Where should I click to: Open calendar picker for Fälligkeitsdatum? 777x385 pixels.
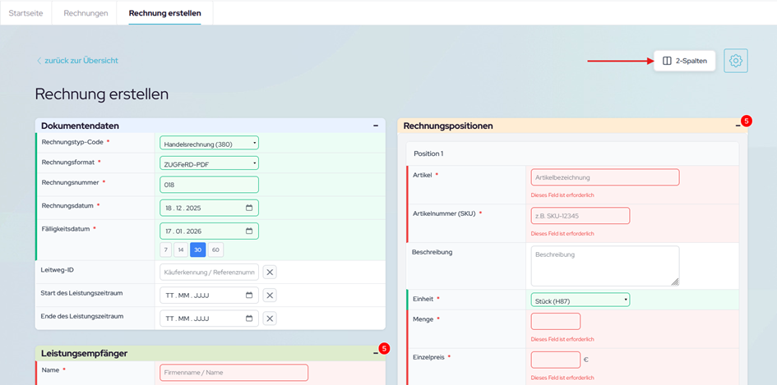[249, 231]
